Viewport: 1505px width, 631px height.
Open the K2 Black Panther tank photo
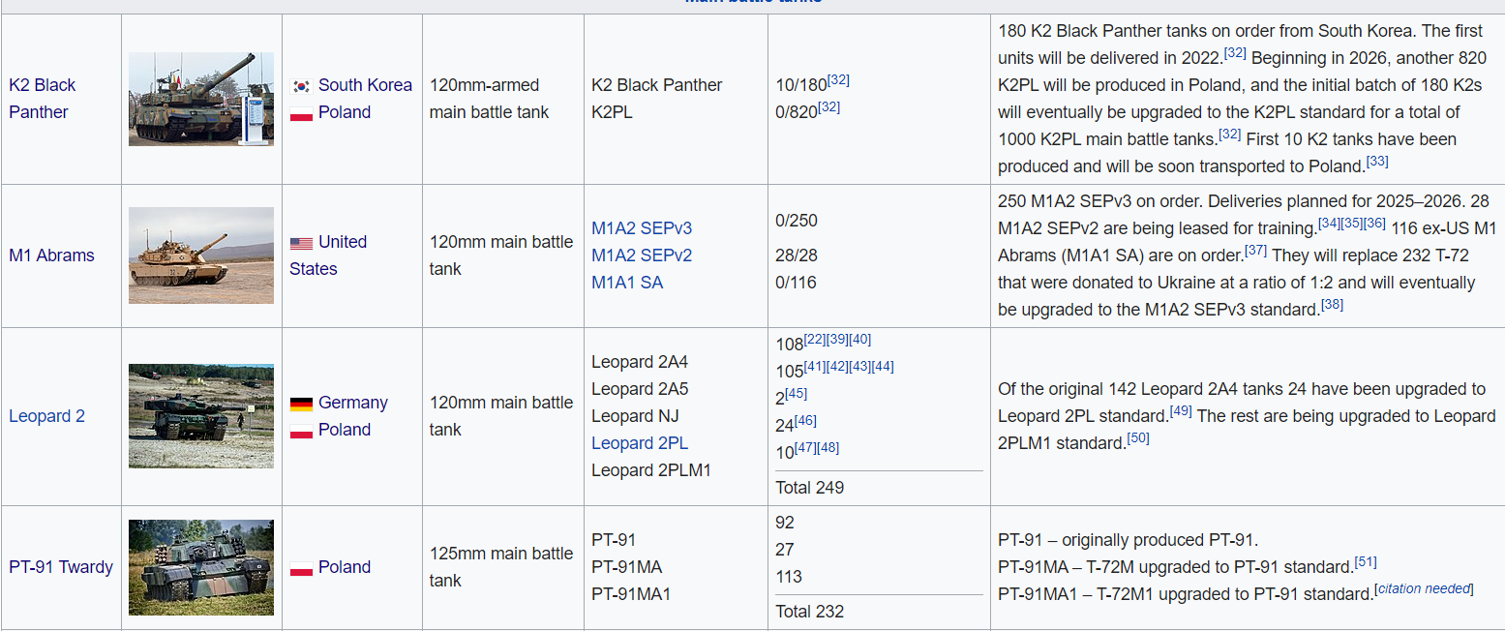(201, 99)
